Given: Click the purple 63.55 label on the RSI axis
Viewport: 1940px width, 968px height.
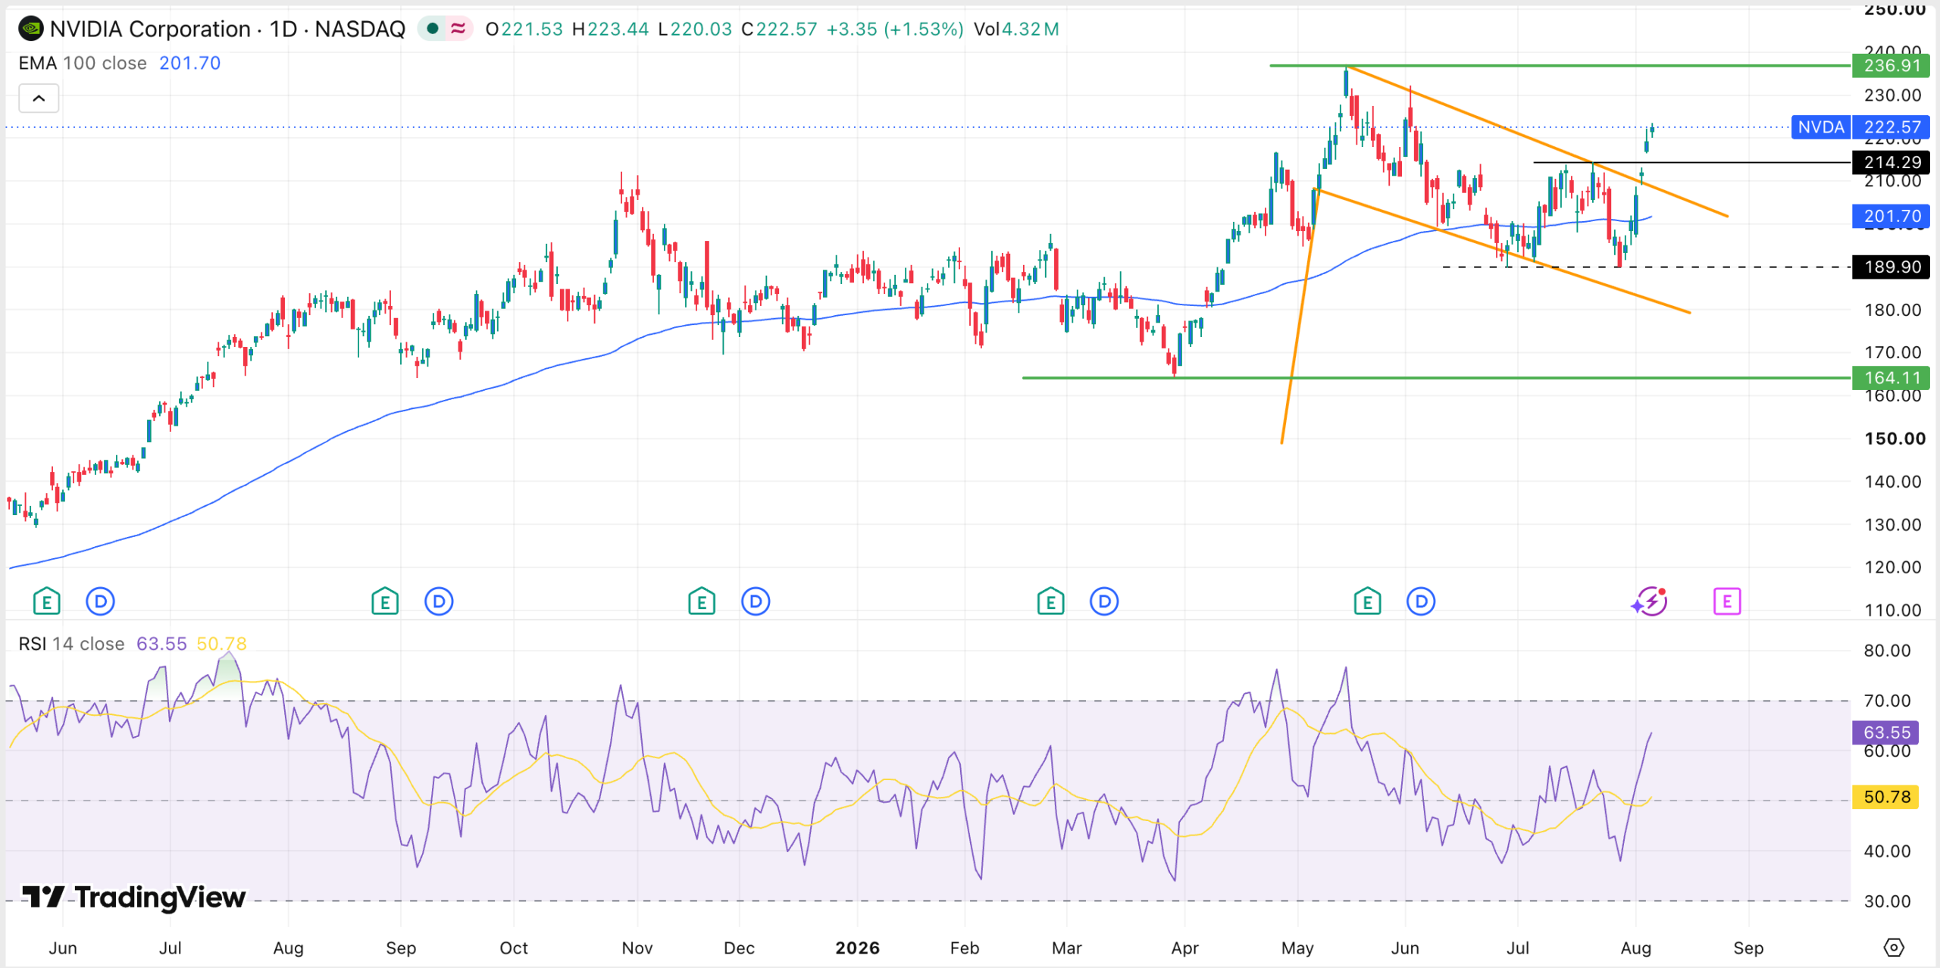Looking at the screenshot, I should 1885,732.
